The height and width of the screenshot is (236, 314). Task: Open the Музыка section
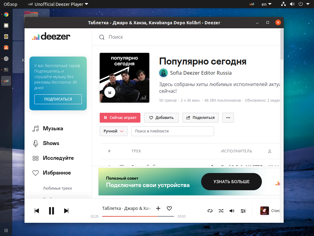[53, 128]
